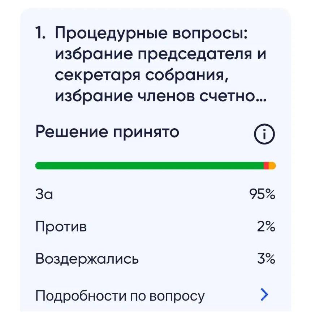Click the 3% result value
The width and height of the screenshot is (311, 316).
[x=266, y=259]
